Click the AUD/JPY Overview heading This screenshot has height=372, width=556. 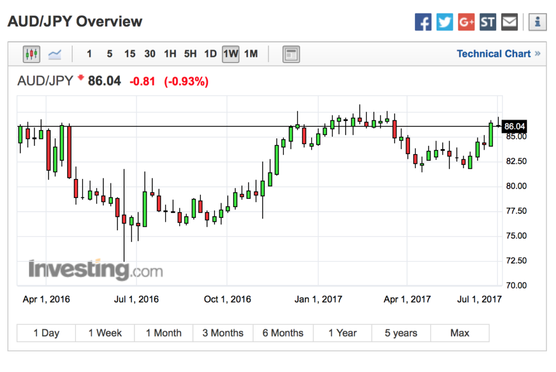(75, 22)
